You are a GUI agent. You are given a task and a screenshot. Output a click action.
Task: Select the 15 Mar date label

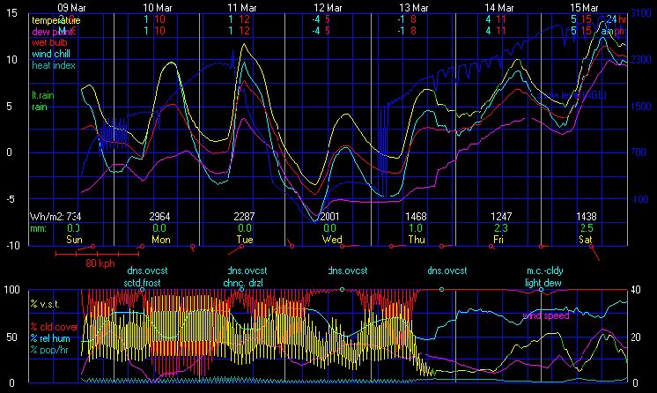[584, 8]
